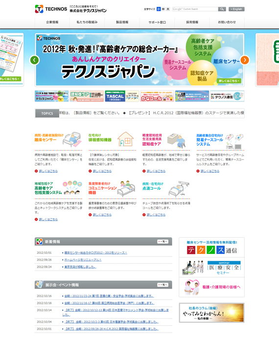Switch site language with English button
Screen dimensions: 279x338
(x=236, y=9)
